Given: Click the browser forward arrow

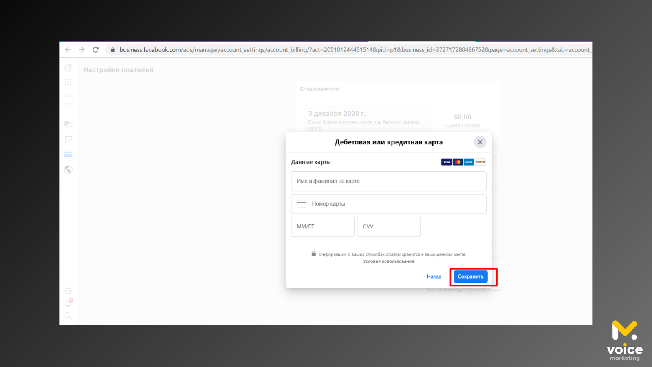Looking at the screenshot, I should 82,50.
